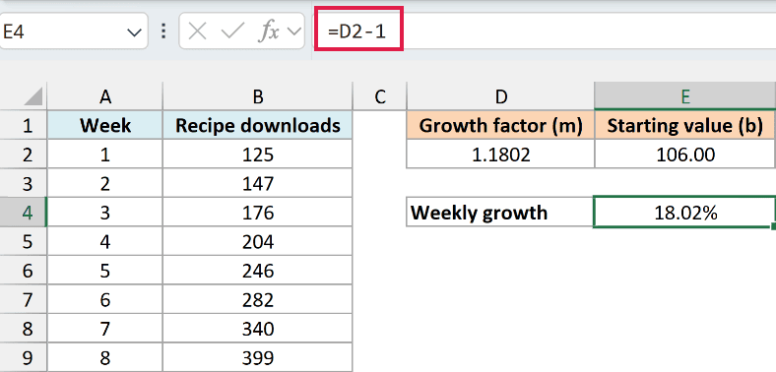
Task: Select row 2 header
Action: coord(24,155)
